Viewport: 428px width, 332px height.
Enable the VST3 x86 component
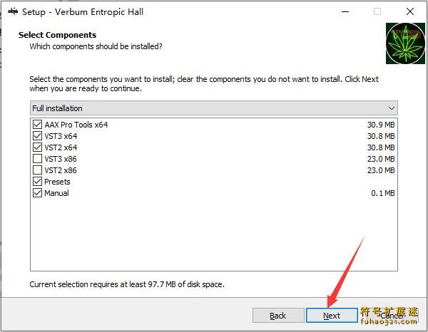tap(38, 159)
